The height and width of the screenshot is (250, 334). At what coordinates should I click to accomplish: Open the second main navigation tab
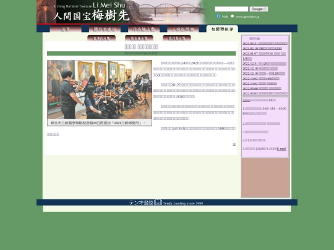pyautogui.click(x=105, y=29)
